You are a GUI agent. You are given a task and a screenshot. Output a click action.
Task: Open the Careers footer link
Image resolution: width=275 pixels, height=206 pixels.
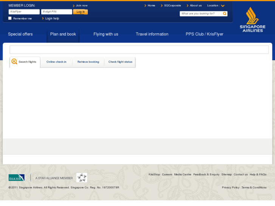point(167,175)
